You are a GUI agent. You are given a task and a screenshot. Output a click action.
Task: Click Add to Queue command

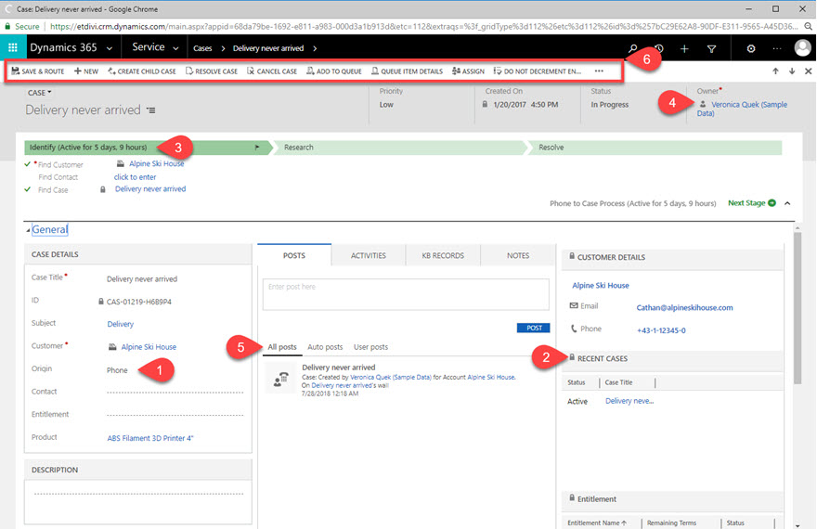tap(334, 71)
